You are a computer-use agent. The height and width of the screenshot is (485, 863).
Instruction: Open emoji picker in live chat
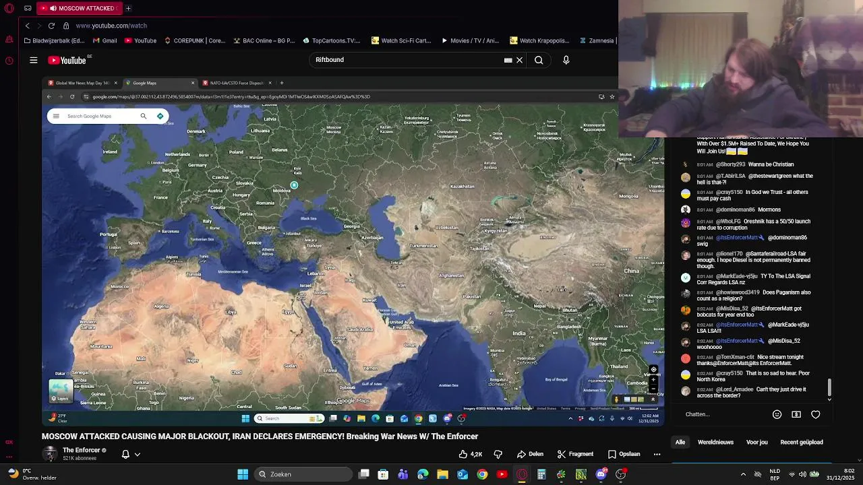(777, 414)
